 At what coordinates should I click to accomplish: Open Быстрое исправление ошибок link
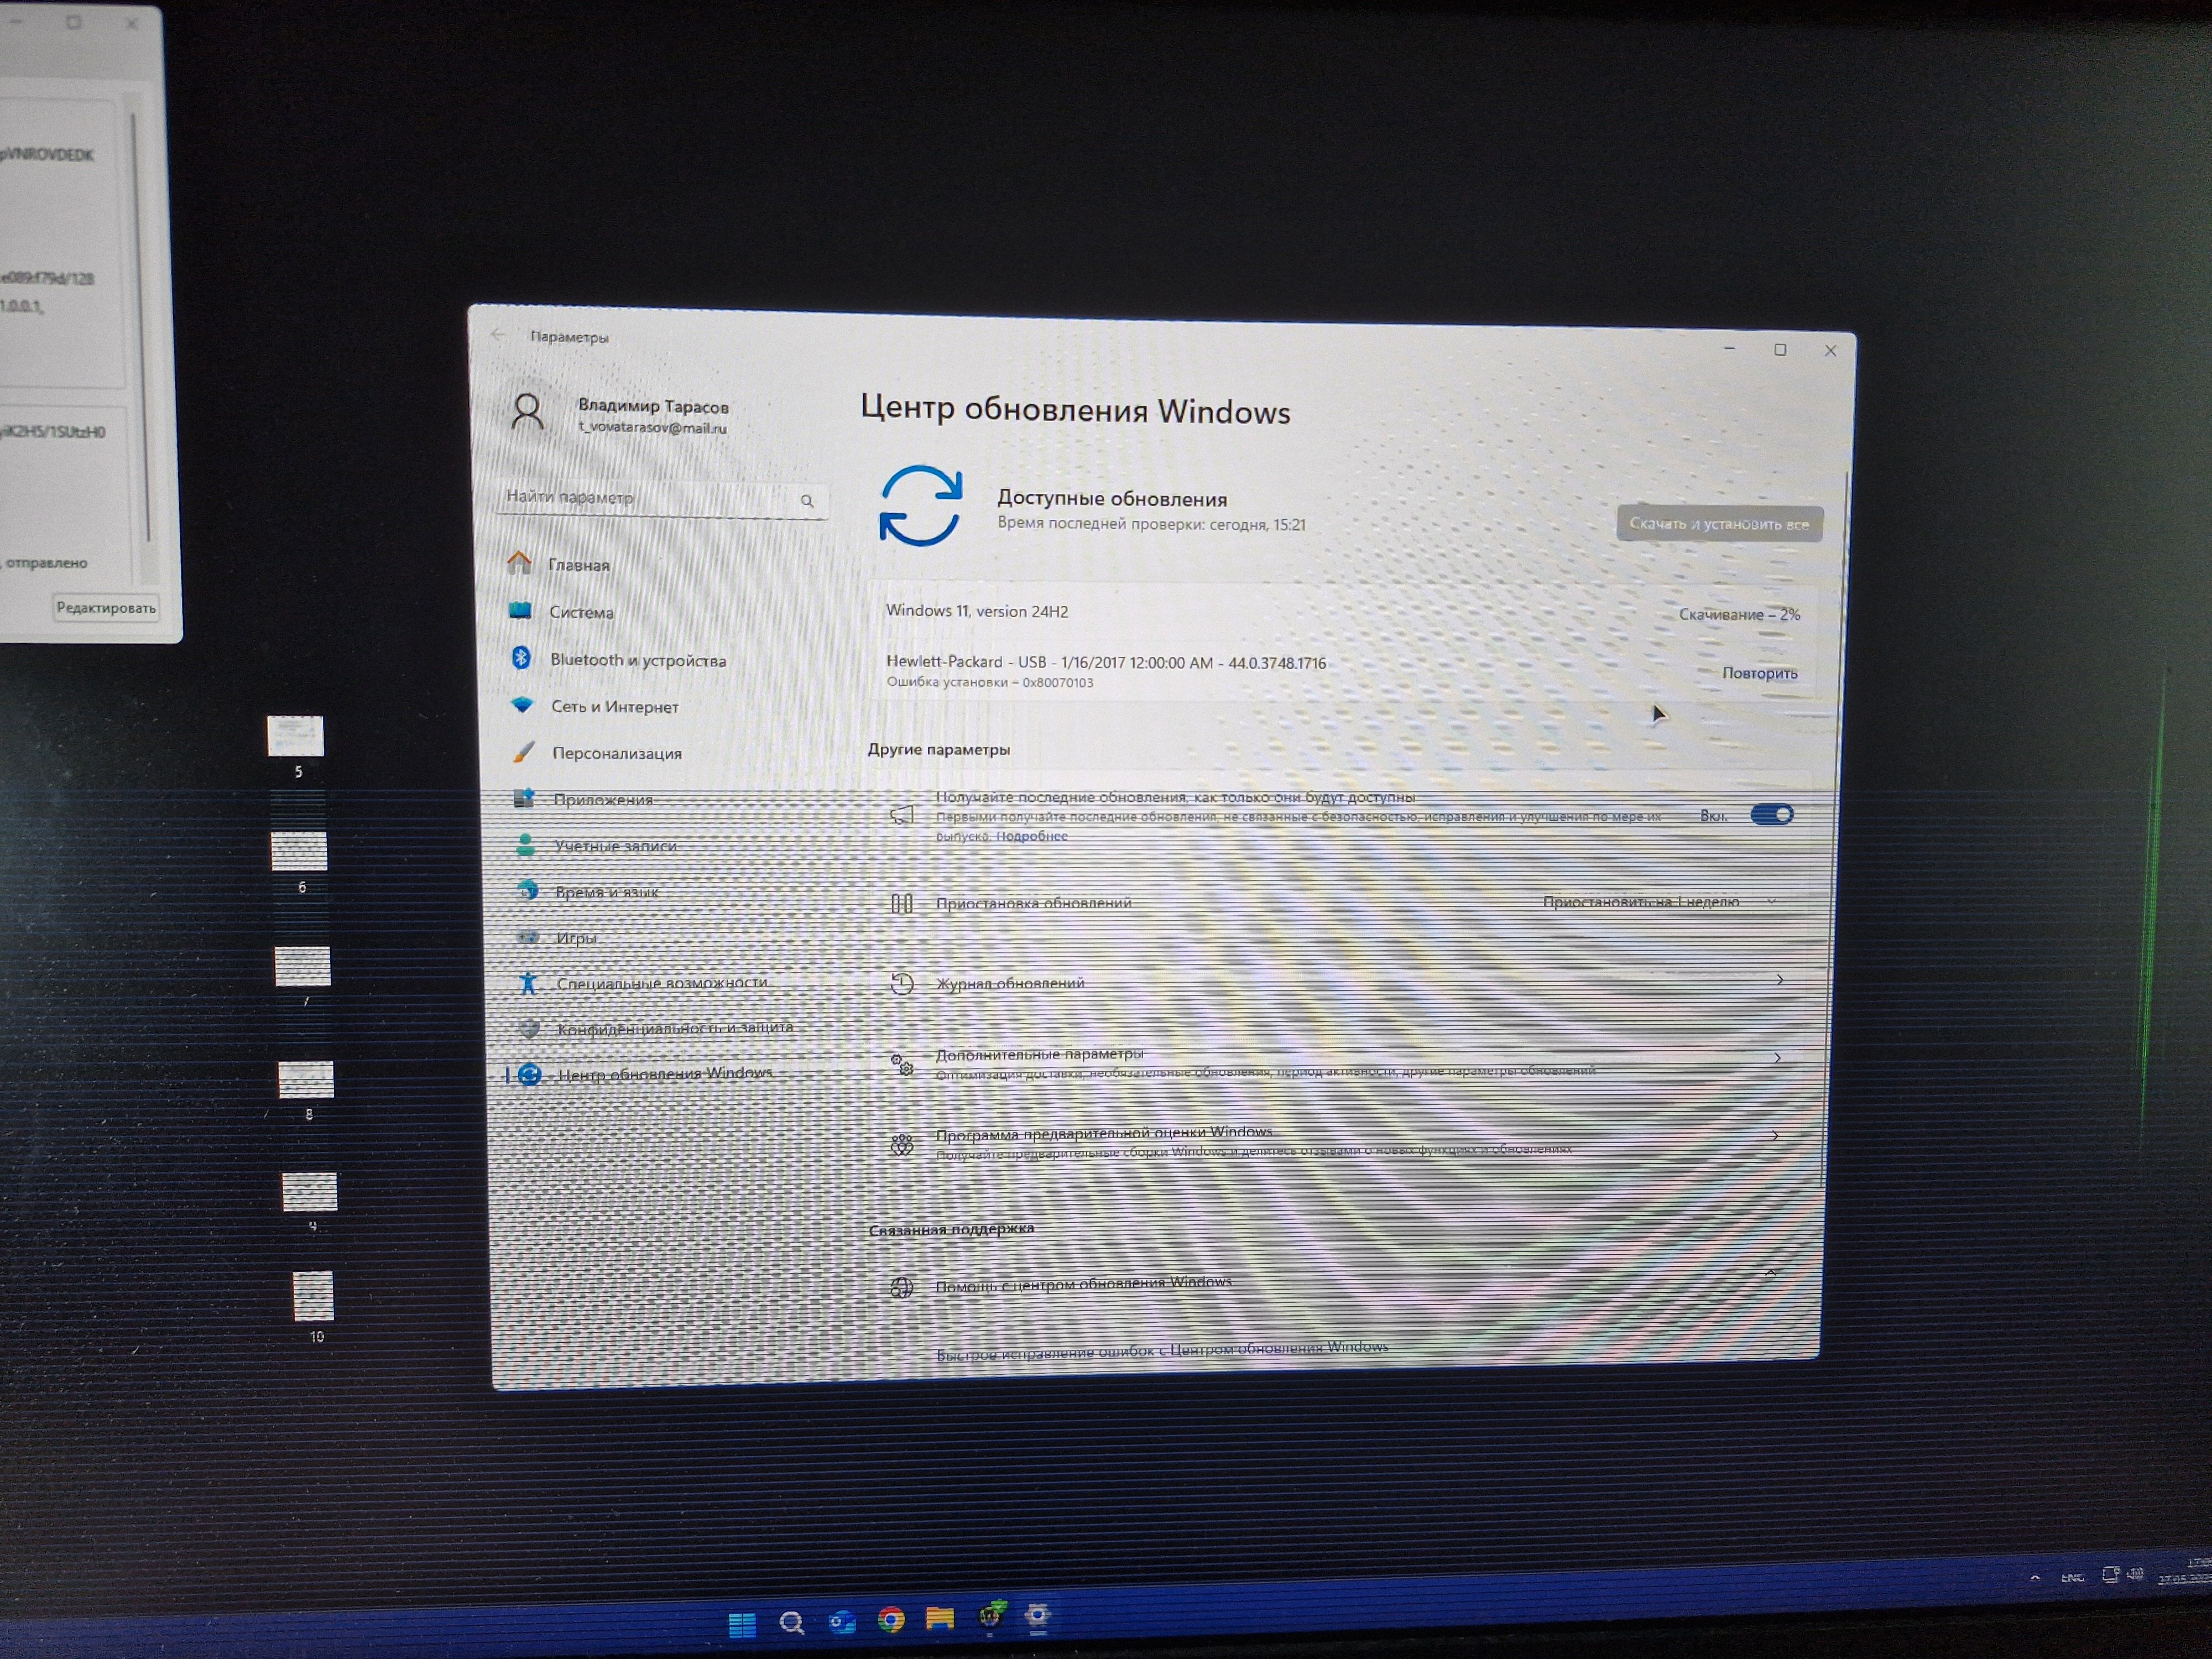coord(1162,1351)
